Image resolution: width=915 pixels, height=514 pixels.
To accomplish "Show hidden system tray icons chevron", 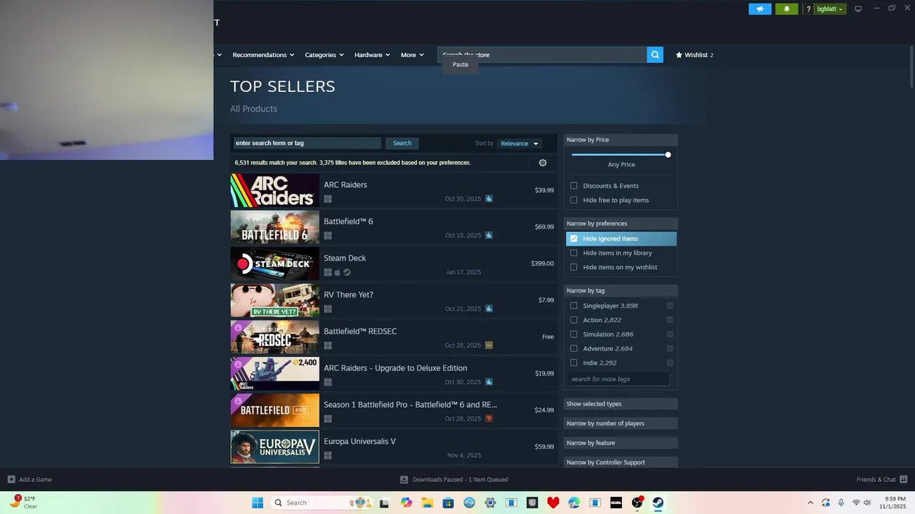I will pos(810,503).
